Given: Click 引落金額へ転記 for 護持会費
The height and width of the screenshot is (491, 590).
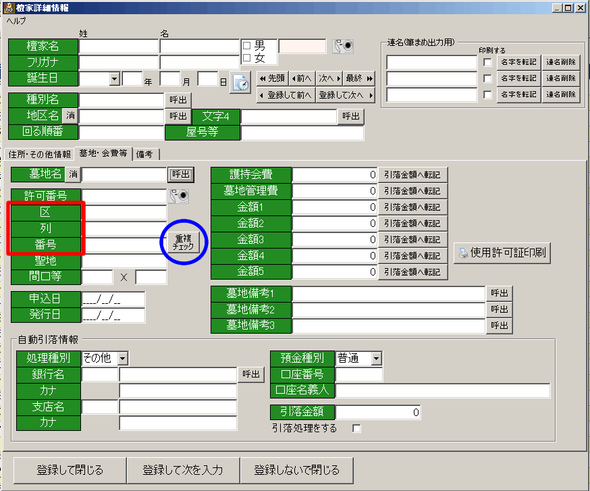Looking at the screenshot, I should coord(412,175).
